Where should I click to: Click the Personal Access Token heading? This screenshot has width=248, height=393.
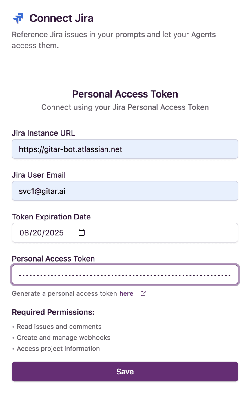tap(125, 94)
